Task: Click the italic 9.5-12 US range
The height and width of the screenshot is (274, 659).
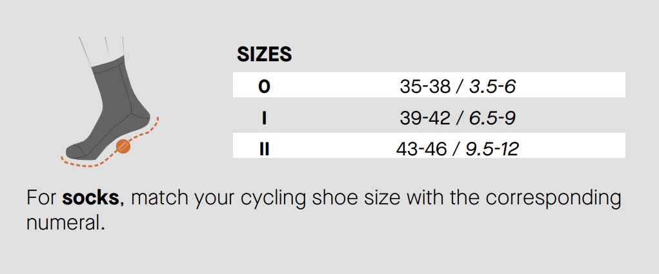Action: coord(492,149)
